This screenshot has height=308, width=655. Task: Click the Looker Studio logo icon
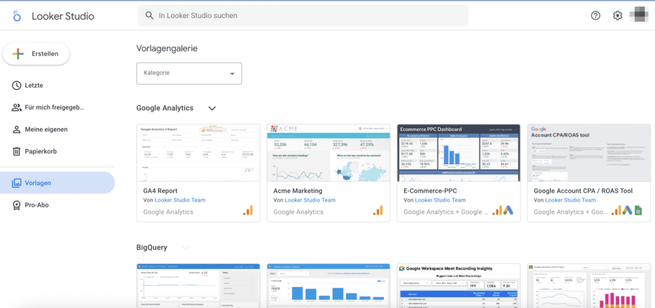coord(17,16)
